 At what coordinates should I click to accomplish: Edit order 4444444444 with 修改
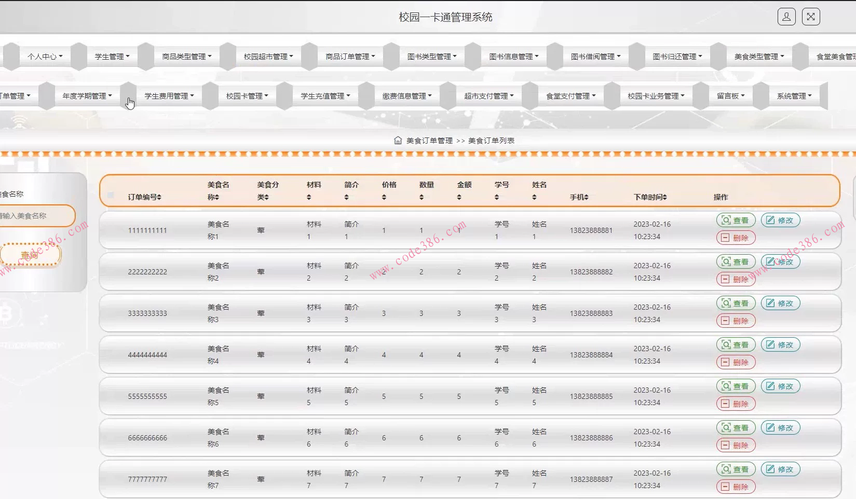780,344
